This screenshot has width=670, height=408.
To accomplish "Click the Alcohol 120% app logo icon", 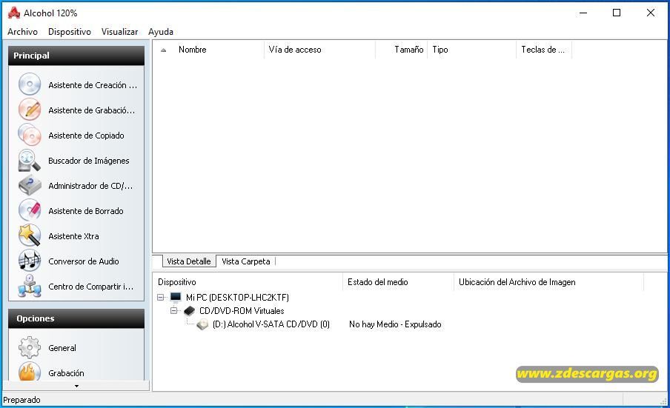I will coord(14,13).
